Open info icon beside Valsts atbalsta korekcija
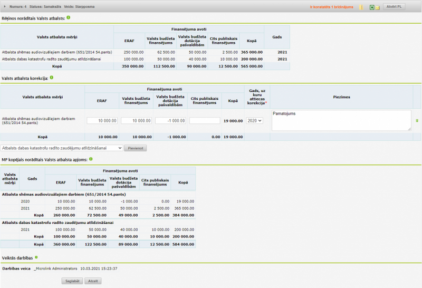Viewport: 422px width, 288px height. coord(51,78)
